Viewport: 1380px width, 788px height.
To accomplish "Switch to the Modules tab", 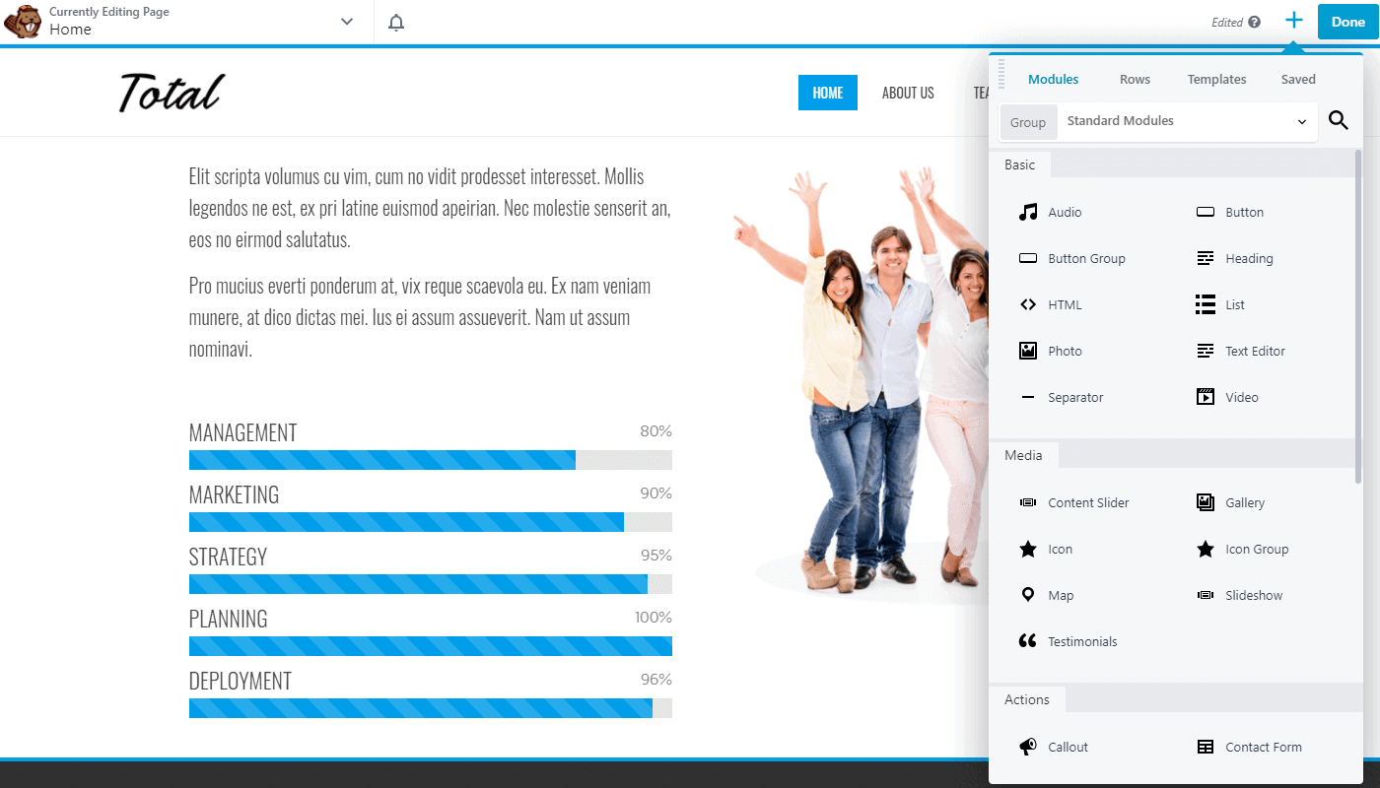I will 1053,79.
